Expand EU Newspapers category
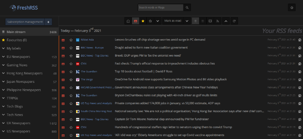This screenshot has height=139, width=303. (3, 57)
